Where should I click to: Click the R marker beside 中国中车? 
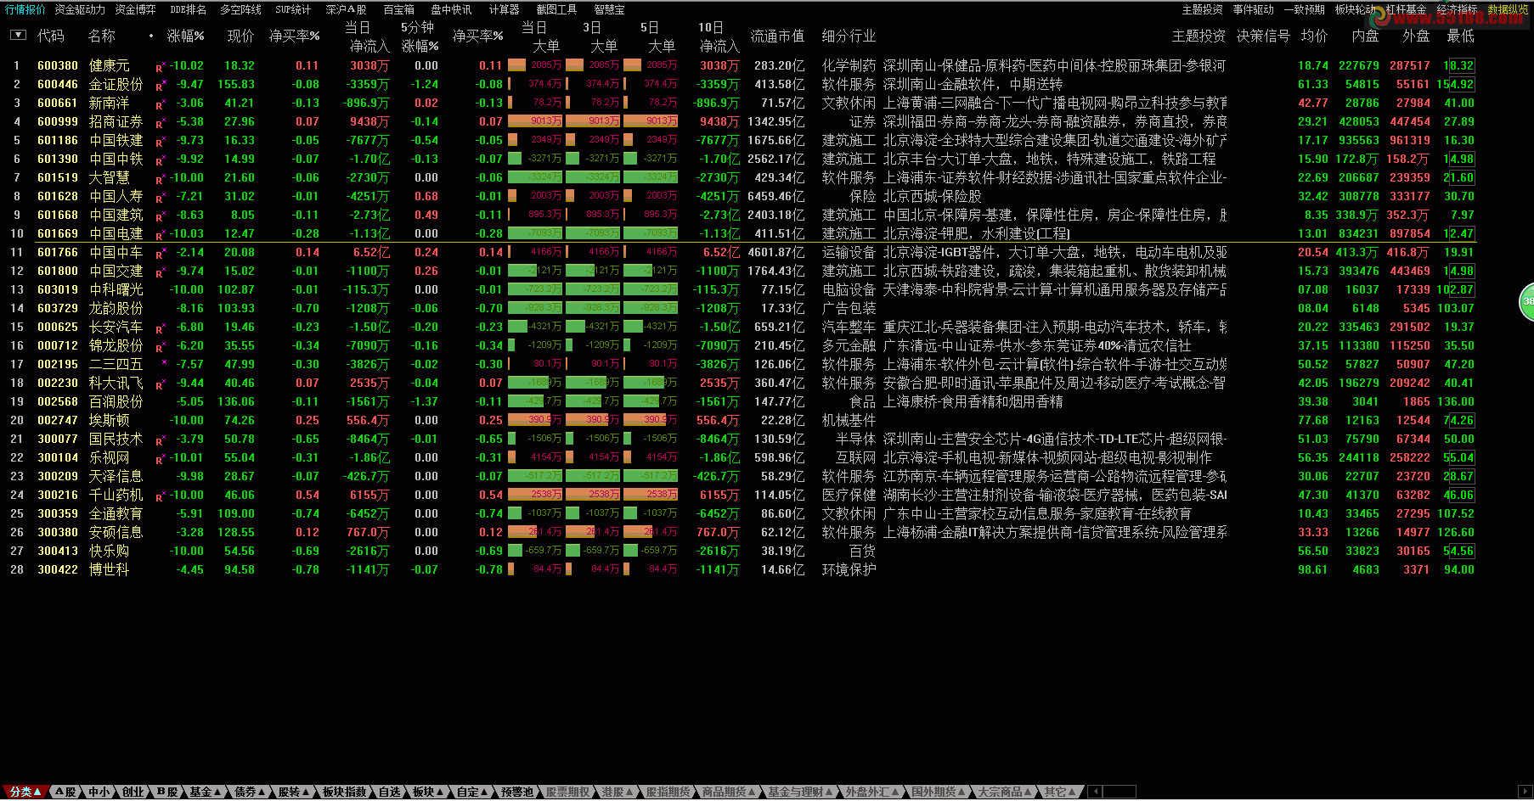pyautogui.click(x=160, y=254)
